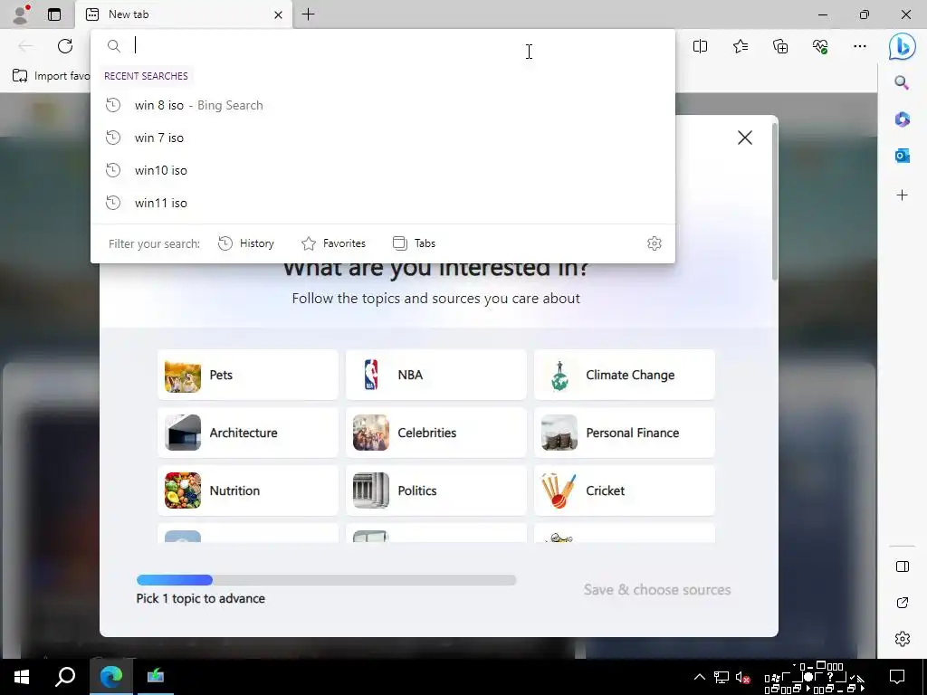Focus the address bar search field

pyautogui.click(x=383, y=45)
